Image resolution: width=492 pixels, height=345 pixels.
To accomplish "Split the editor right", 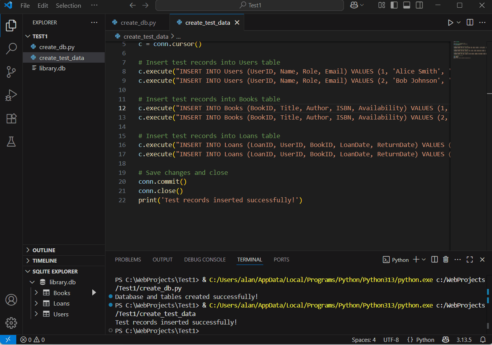I will (x=470, y=22).
